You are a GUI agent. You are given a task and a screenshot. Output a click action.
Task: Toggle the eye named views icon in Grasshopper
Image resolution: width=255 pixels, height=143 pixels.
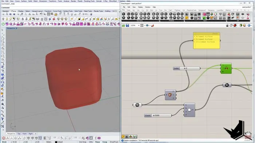(147, 25)
